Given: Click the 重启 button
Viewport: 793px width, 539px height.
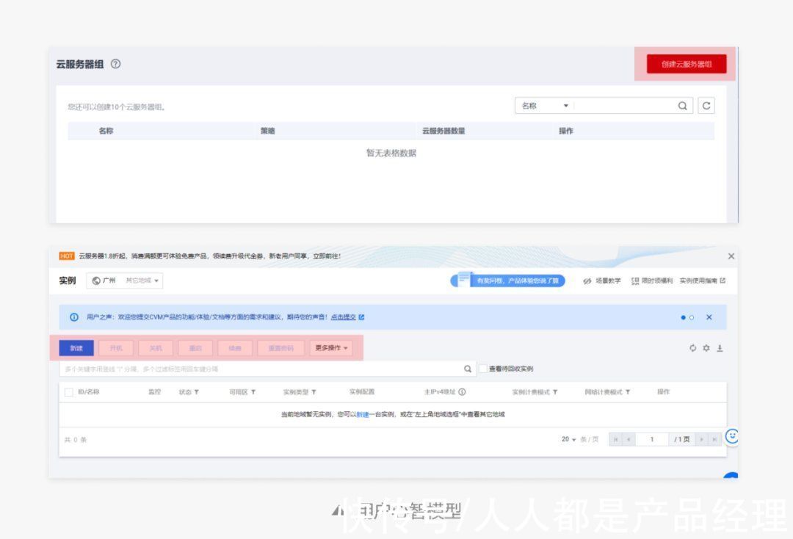Looking at the screenshot, I should (x=195, y=348).
